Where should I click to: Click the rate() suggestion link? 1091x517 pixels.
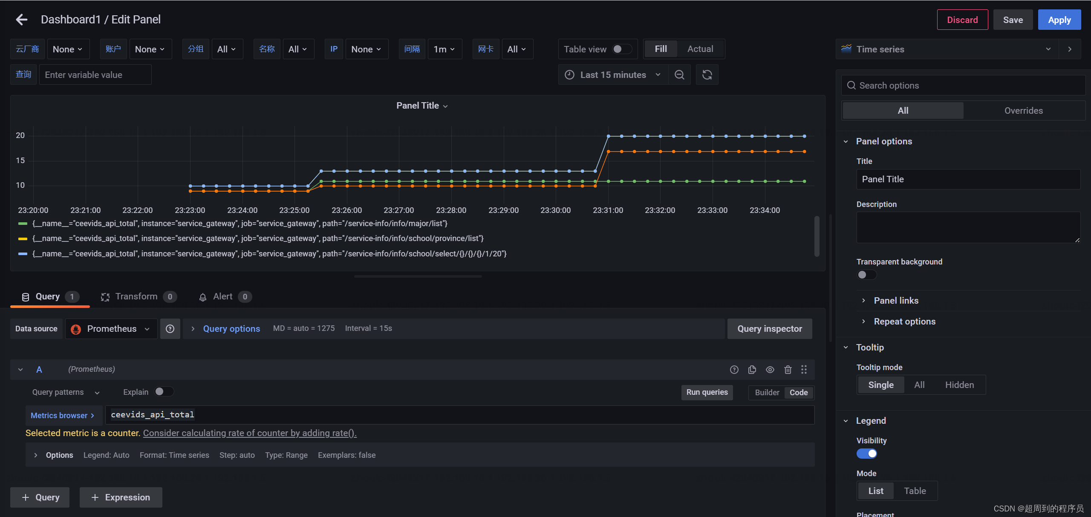point(250,433)
